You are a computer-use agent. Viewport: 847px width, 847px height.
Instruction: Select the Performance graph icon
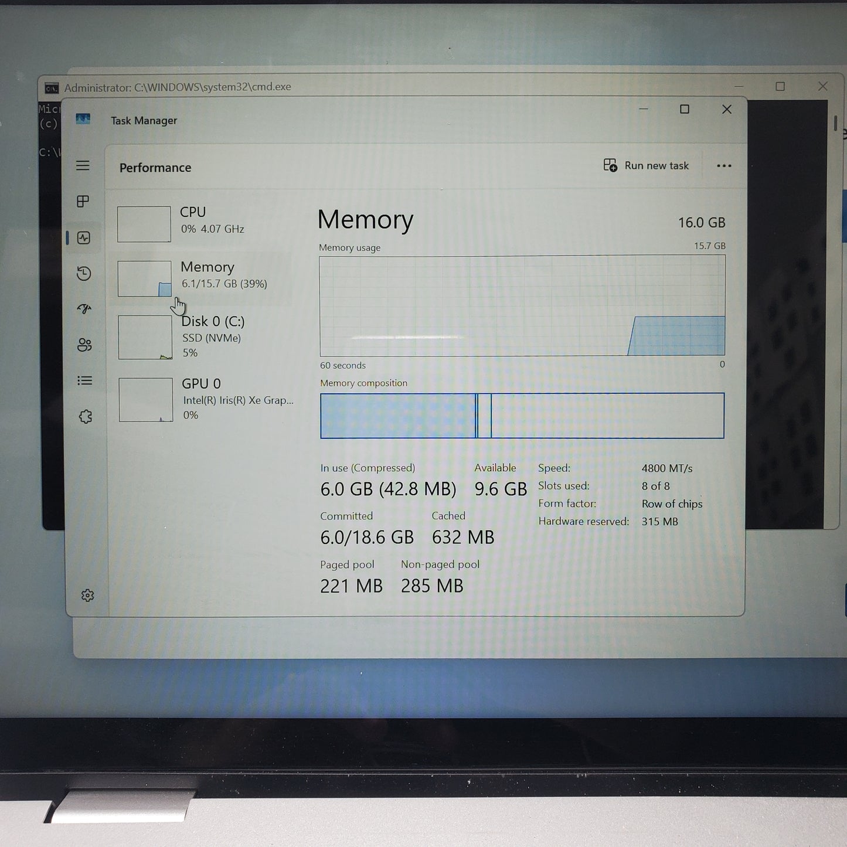84,237
